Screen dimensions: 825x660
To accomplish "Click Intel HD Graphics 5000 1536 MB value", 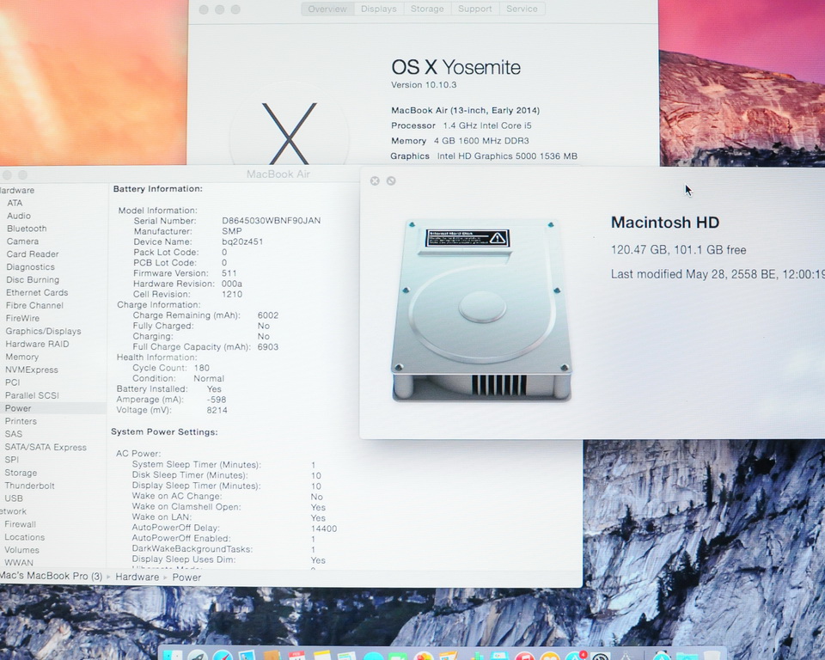I will click(507, 156).
